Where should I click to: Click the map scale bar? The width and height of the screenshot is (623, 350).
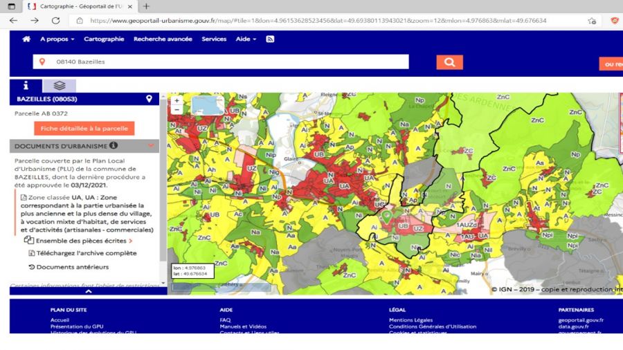pos(222,287)
